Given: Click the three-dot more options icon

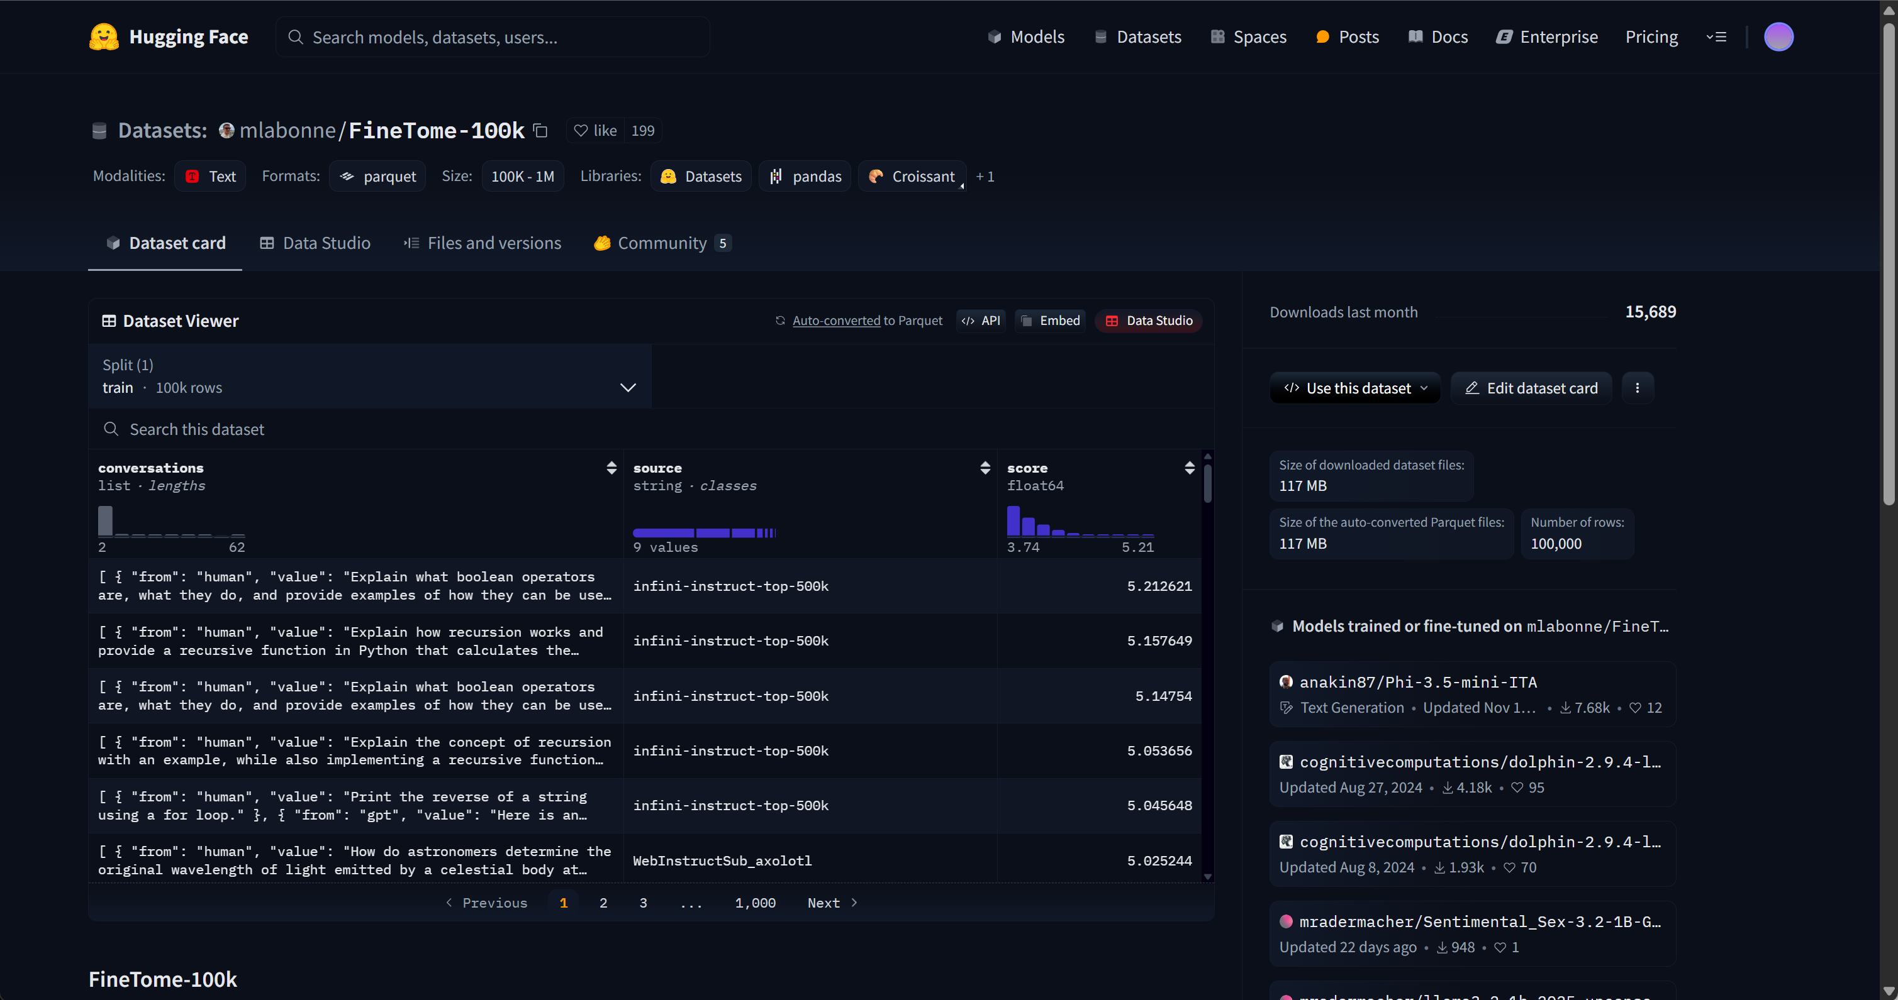Looking at the screenshot, I should click(1637, 388).
